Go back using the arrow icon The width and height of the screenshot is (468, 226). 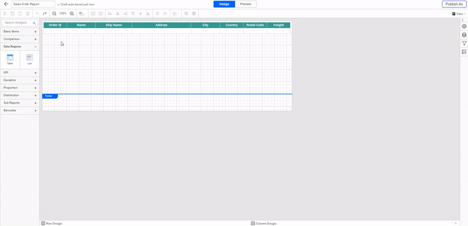(x=6, y=4)
